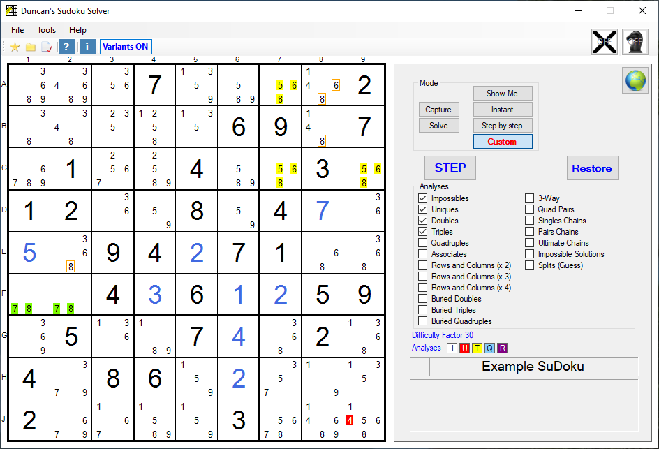Select cell F2 with green 7 8

coord(71,294)
